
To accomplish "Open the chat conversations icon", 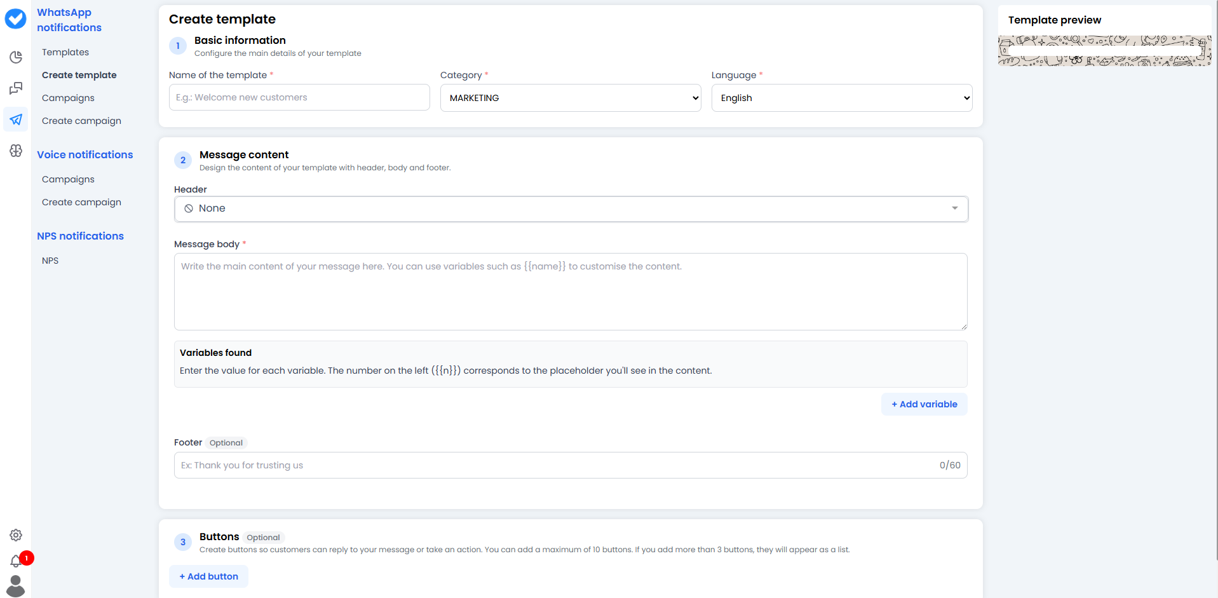I will (15, 88).
